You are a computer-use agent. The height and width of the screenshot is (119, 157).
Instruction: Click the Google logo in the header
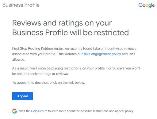coord(147,5)
